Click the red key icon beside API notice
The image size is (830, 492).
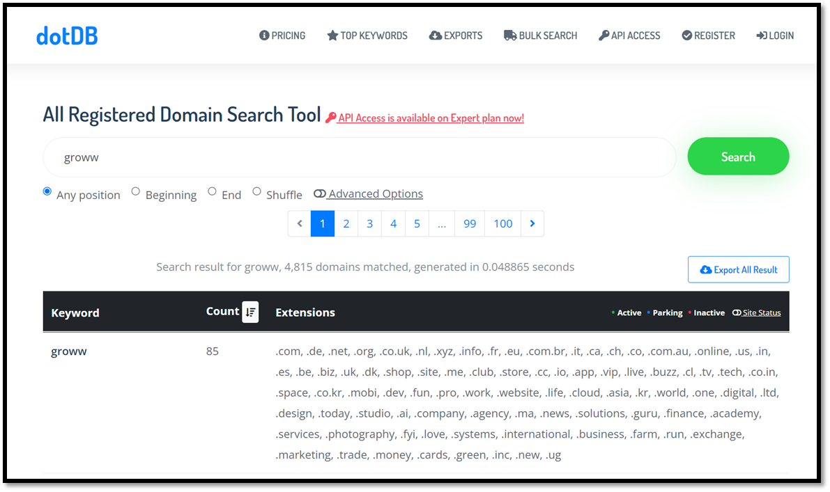pos(331,118)
